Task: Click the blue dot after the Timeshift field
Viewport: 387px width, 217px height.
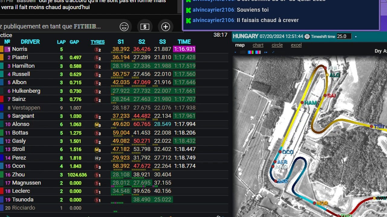Action: (x=356, y=36)
